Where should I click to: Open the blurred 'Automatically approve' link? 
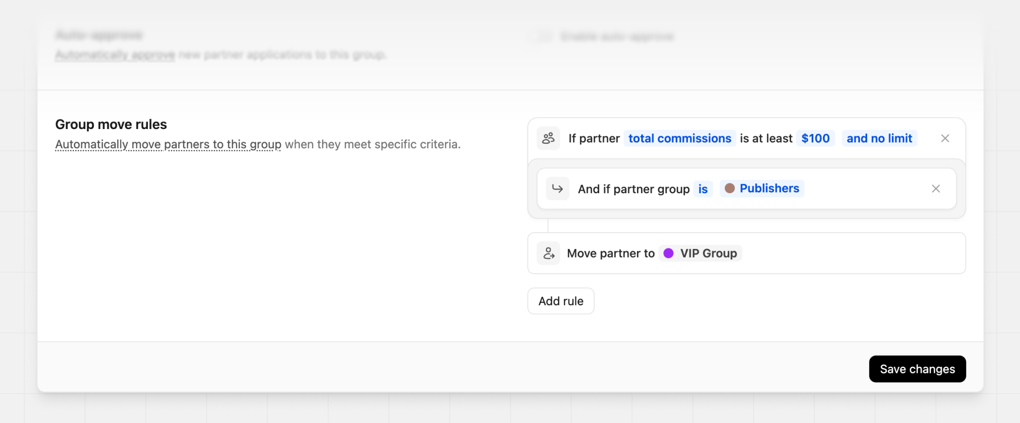pyautogui.click(x=115, y=55)
